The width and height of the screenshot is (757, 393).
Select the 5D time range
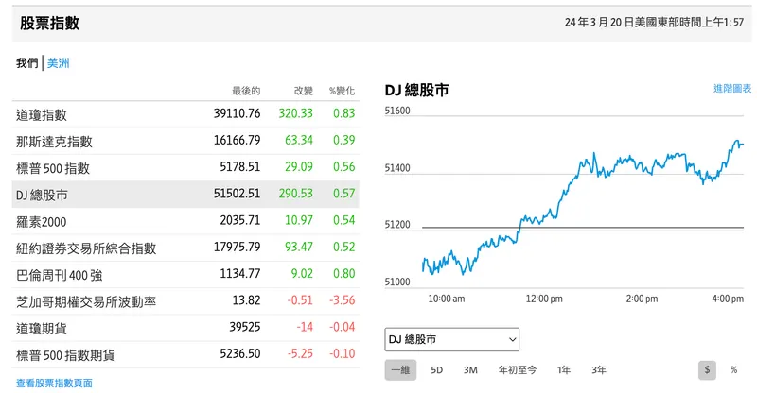point(437,370)
